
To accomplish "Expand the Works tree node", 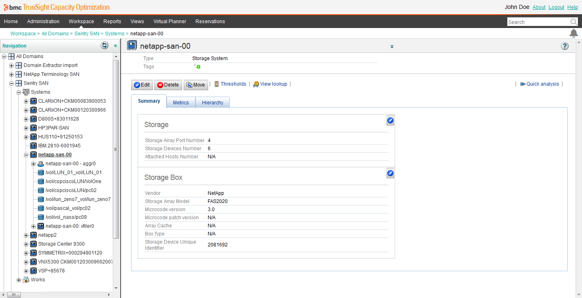I will click(x=19, y=280).
